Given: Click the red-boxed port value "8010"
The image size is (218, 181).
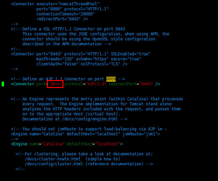Looking at the screenshot, I should 55,84.
